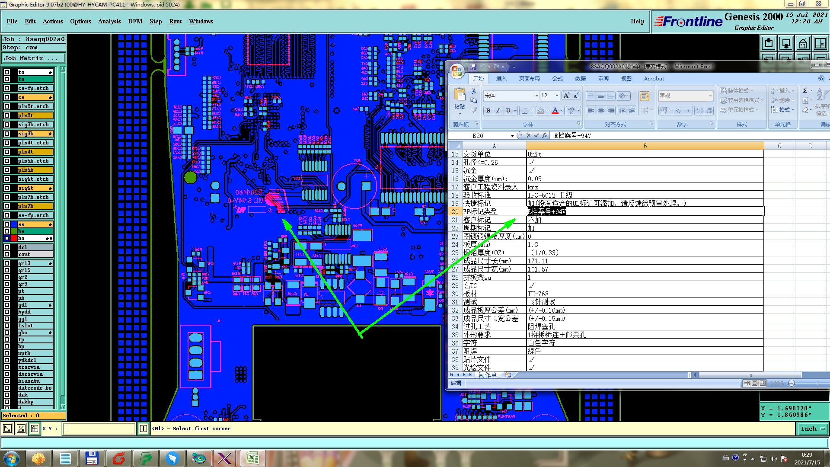Toggle checkbox for layer pln4t
Screen dimensions: 830x467
tap(7, 152)
